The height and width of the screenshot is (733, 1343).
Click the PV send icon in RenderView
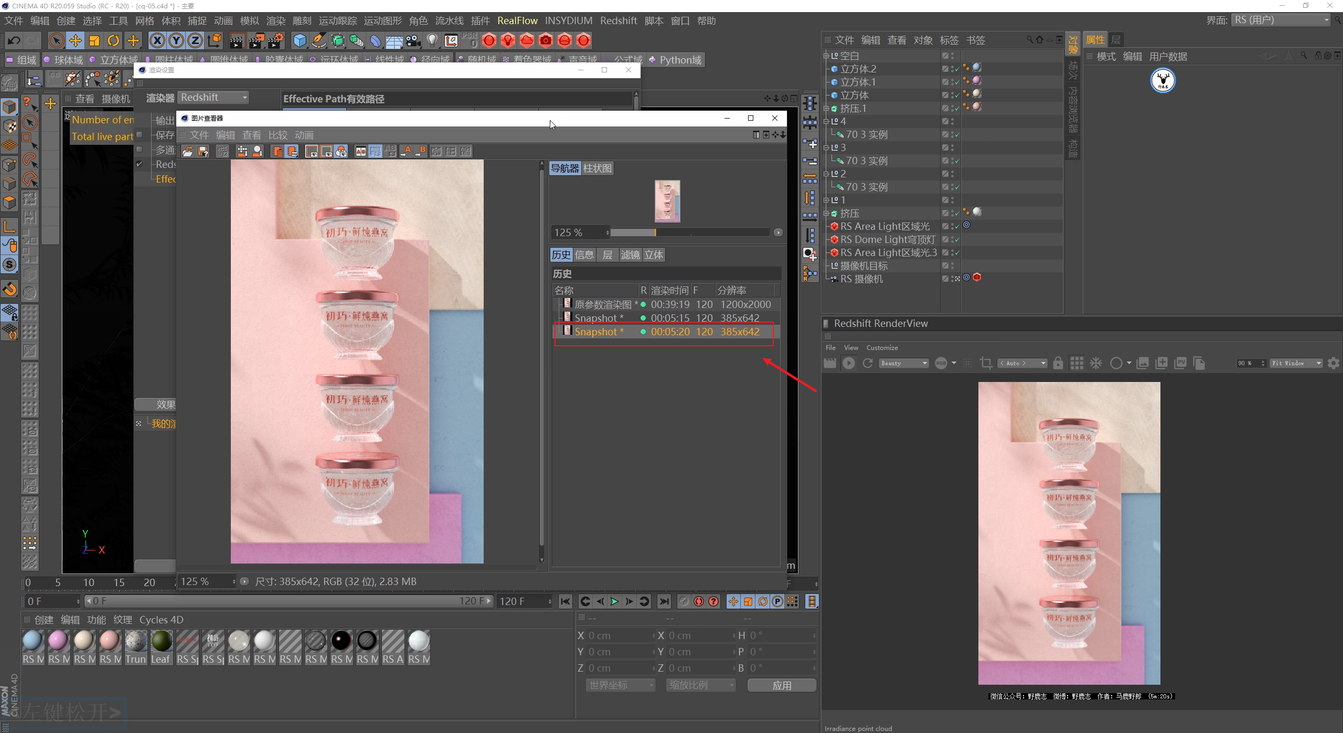coord(1180,363)
